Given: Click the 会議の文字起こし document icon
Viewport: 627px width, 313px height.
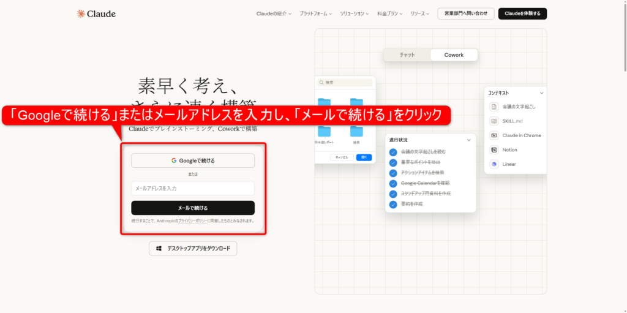Looking at the screenshot, I should click(494, 107).
